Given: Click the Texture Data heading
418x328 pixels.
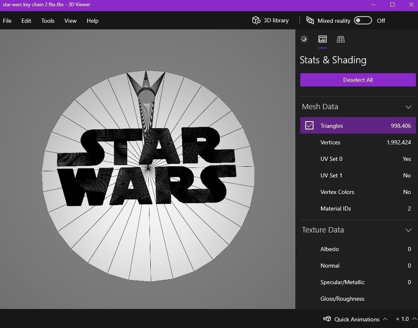Looking at the screenshot, I should 323,230.
